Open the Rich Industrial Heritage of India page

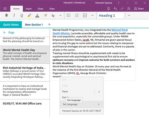click(25, 72)
